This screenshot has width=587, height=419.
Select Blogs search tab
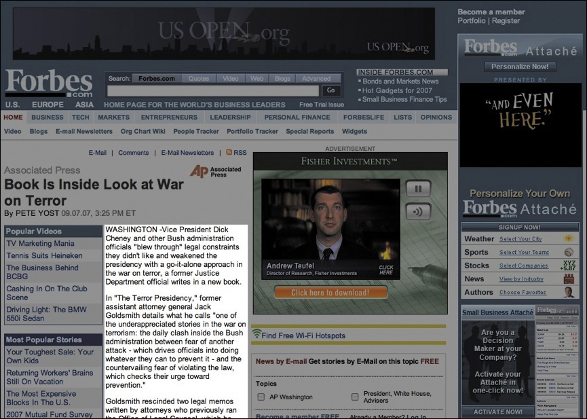pos(282,78)
